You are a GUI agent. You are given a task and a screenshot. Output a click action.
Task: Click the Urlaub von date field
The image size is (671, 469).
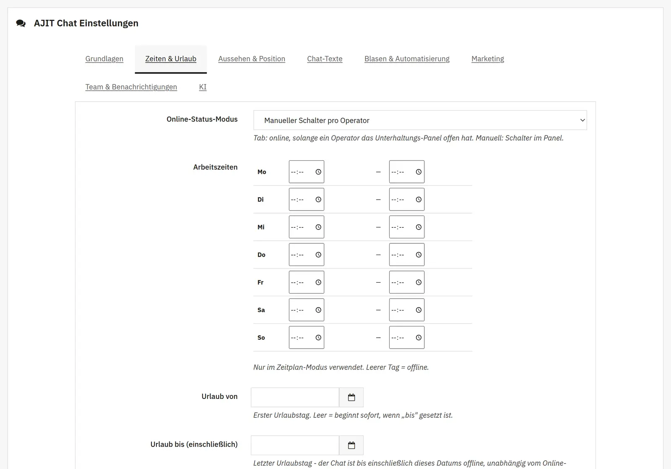295,397
